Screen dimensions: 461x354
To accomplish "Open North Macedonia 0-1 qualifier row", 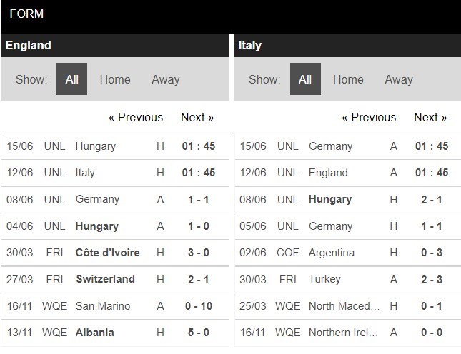I will 348,306.
